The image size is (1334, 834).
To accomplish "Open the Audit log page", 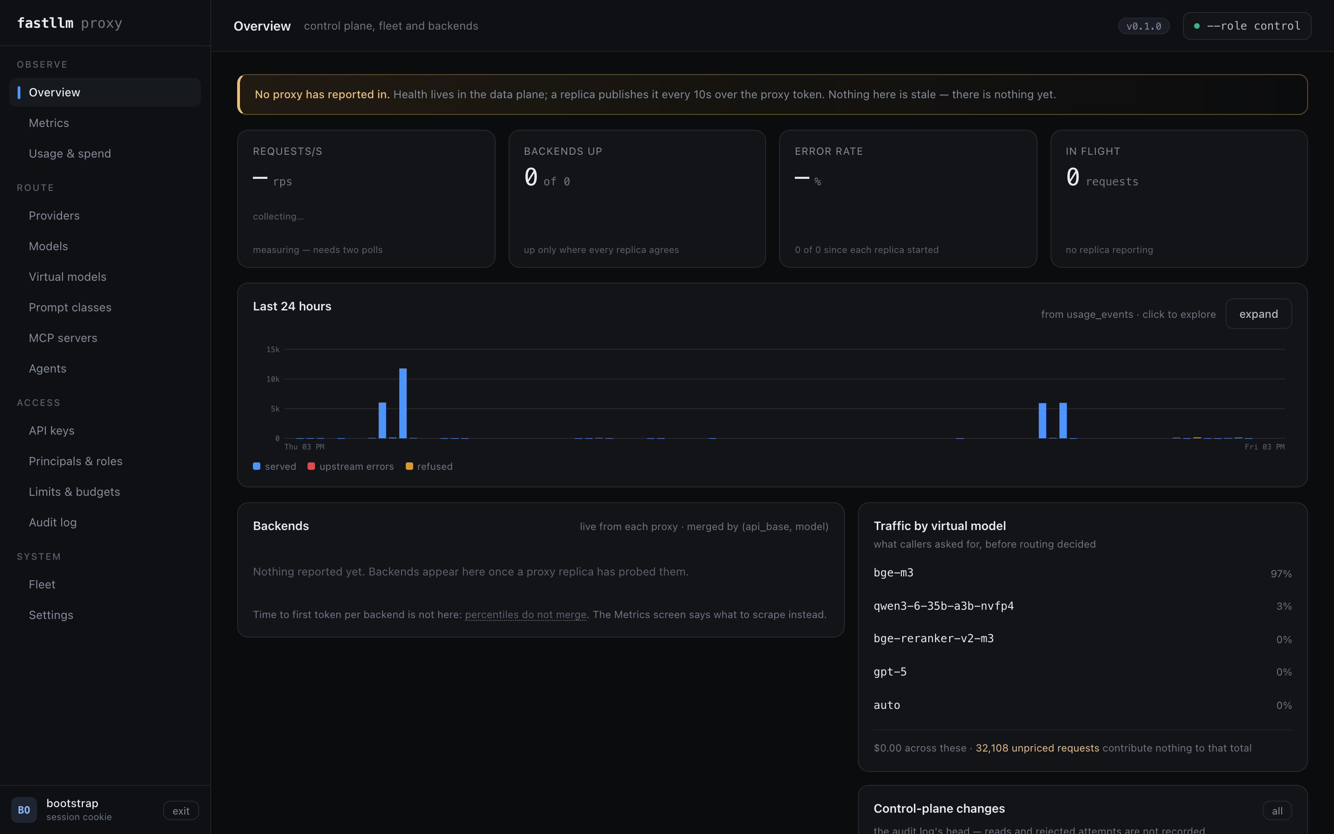I will click(x=105, y=522).
